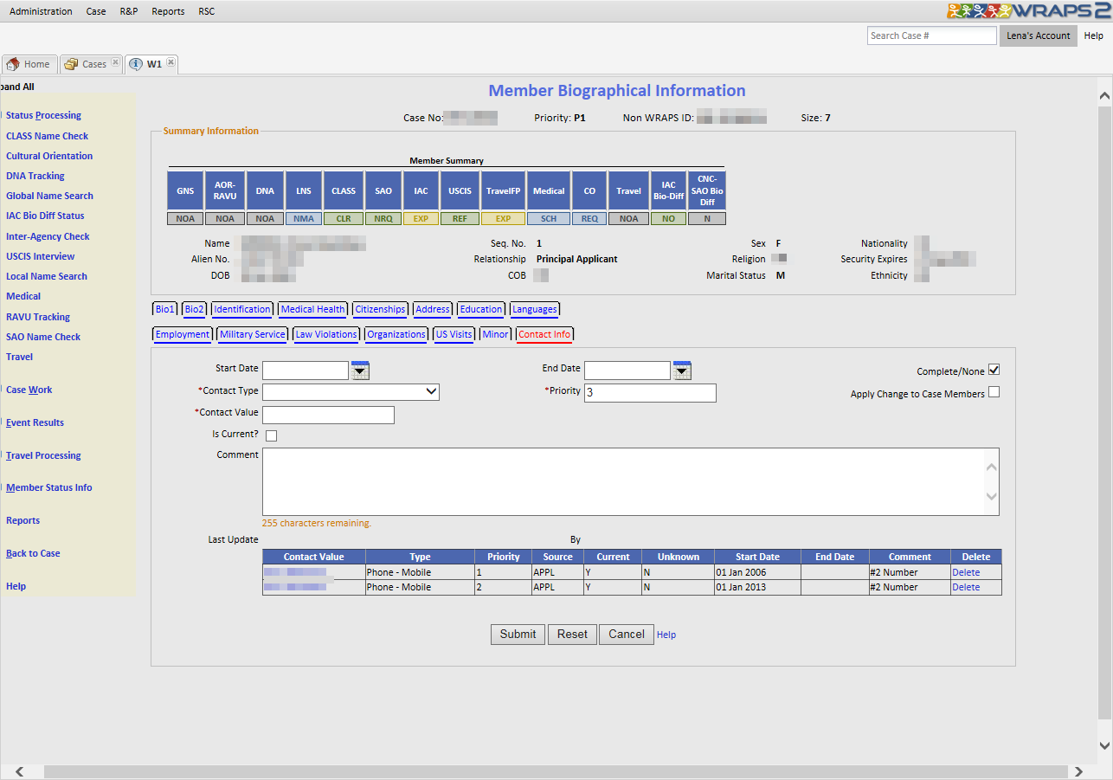Open the End Date calendar picker

pos(682,371)
